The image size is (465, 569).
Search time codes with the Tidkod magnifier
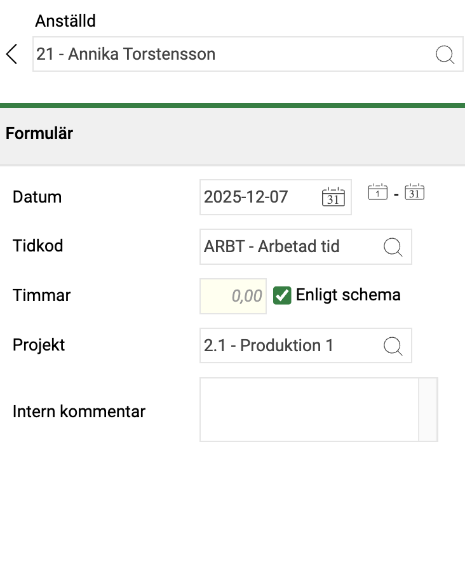click(x=394, y=247)
